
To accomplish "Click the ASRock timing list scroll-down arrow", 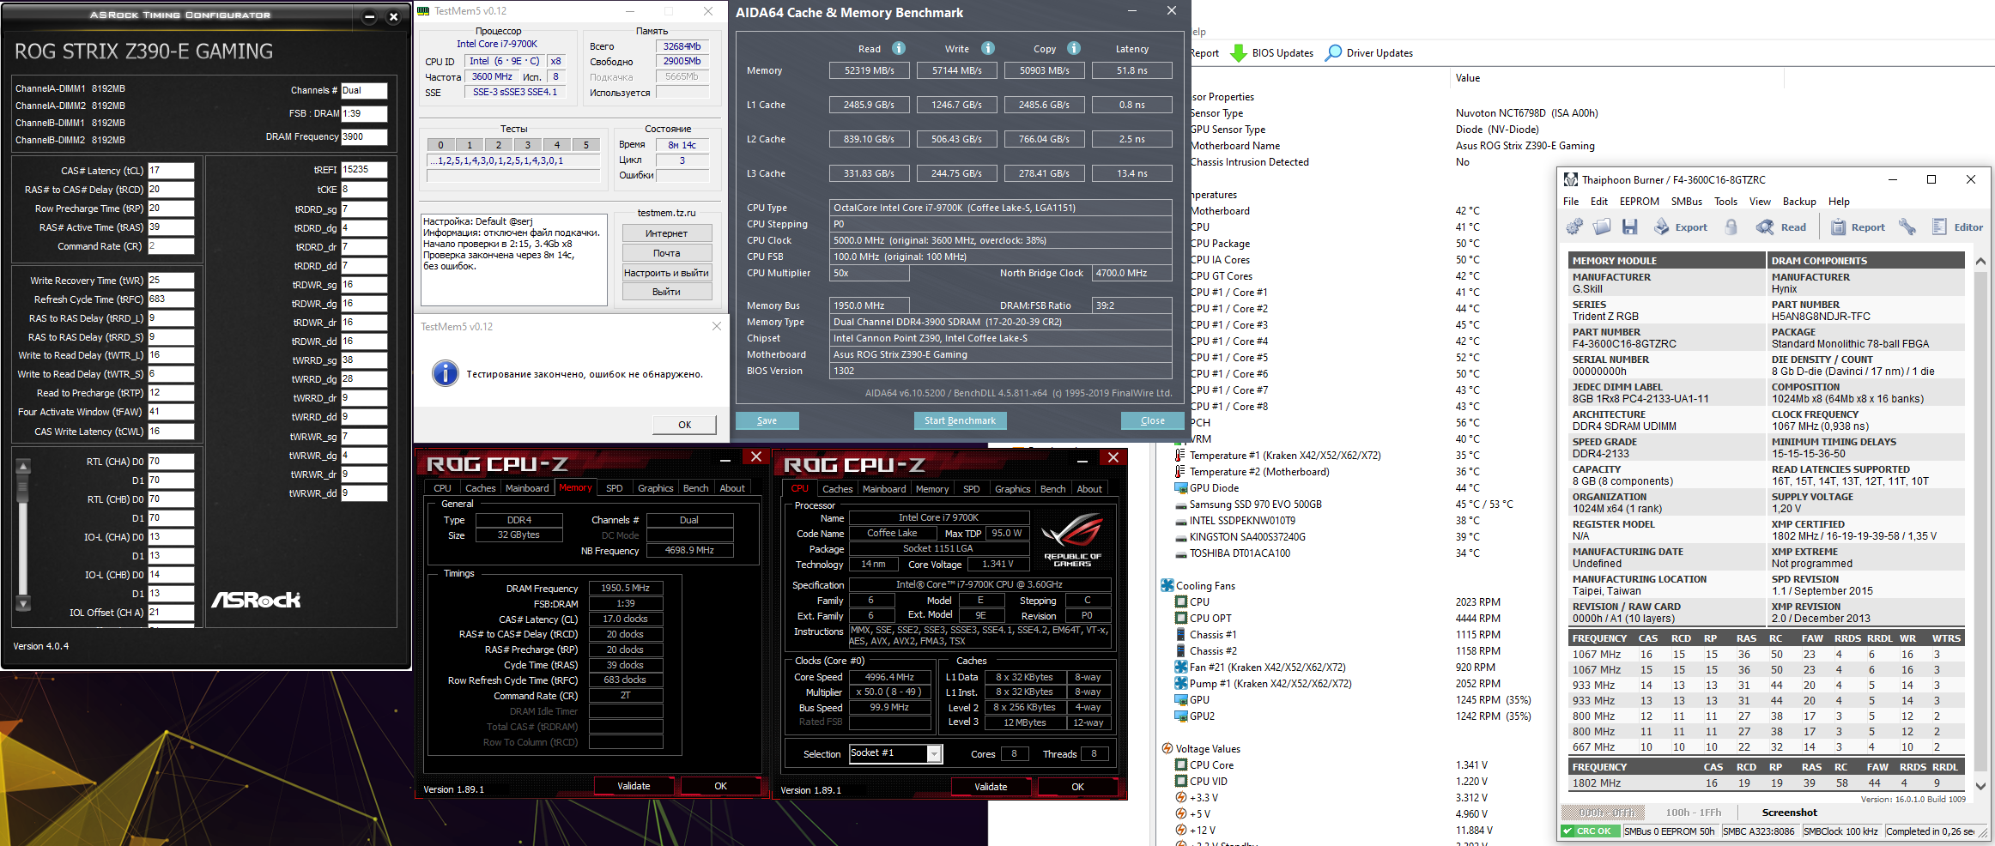I will click(23, 603).
